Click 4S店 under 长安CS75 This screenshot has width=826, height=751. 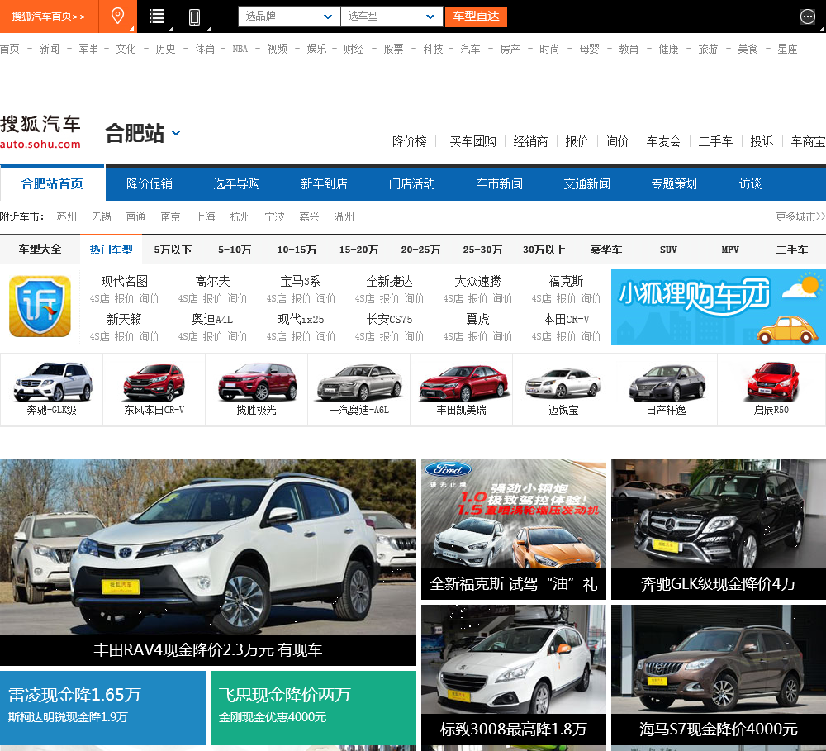point(364,336)
